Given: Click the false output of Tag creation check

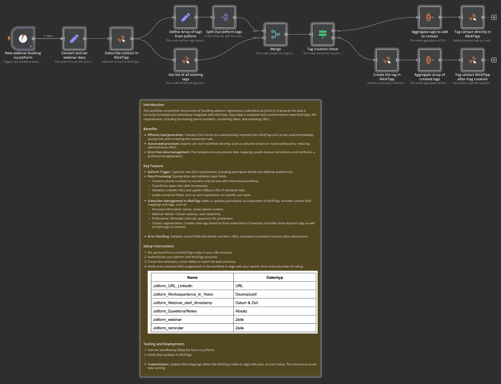Looking at the screenshot, I should coord(333,38).
